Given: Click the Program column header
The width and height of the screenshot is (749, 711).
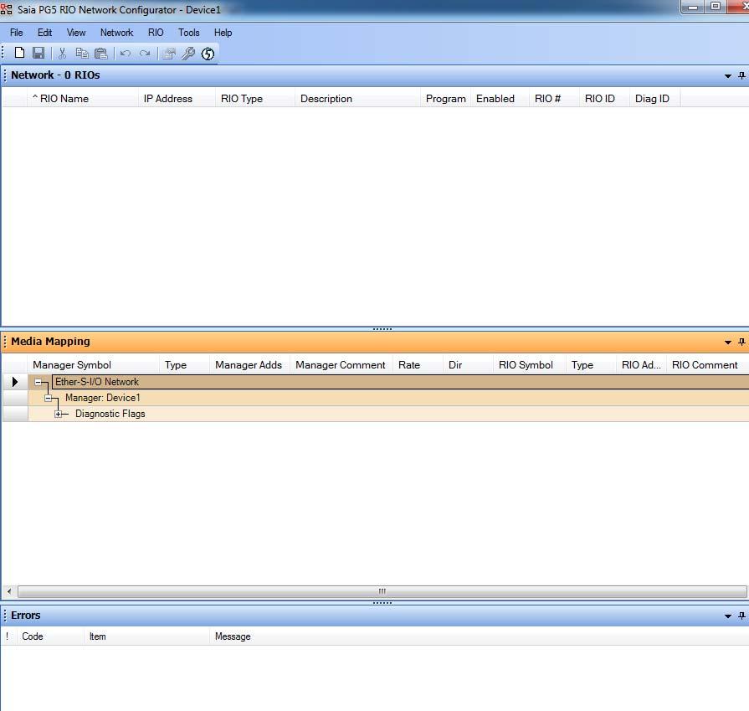Looking at the screenshot, I should pos(445,99).
